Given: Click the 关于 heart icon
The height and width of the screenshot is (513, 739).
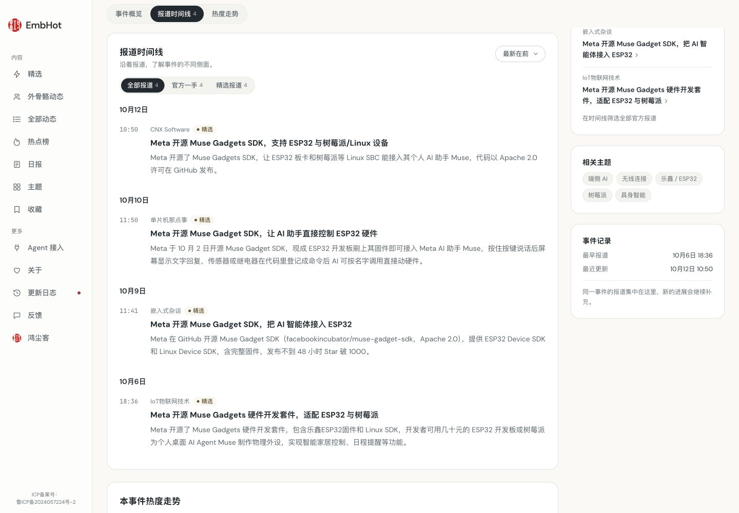Looking at the screenshot, I should 17,270.
